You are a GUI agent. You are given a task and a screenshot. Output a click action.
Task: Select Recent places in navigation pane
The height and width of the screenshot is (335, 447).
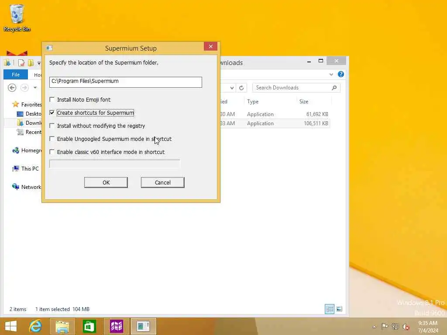pyautogui.click(x=29, y=132)
